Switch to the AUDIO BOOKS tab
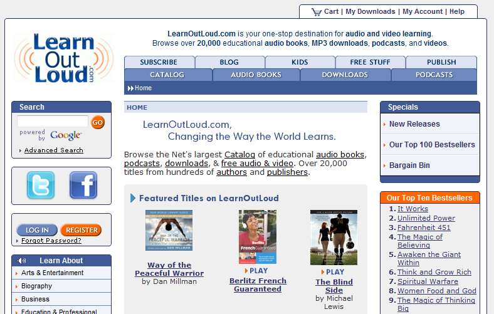Viewport: 494px width, 314px height. pyautogui.click(x=256, y=75)
